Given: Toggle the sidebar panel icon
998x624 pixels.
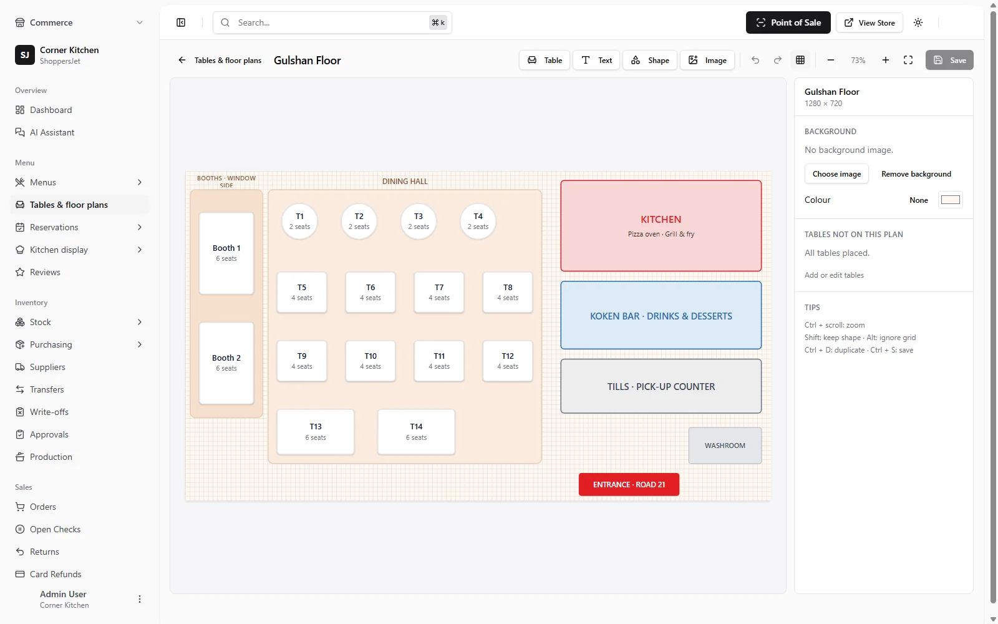Looking at the screenshot, I should [x=181, y=22].
